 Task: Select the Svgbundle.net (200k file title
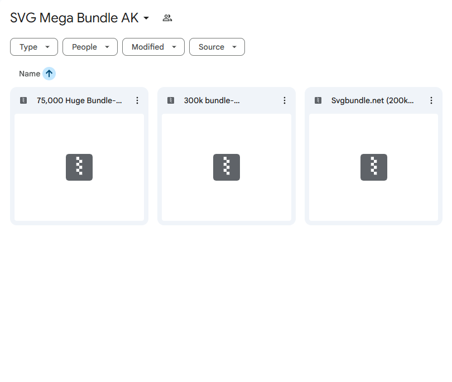click(x=372, y=100)
